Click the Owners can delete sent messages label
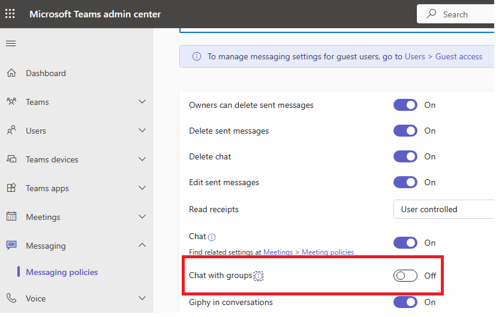 (251, 105)
